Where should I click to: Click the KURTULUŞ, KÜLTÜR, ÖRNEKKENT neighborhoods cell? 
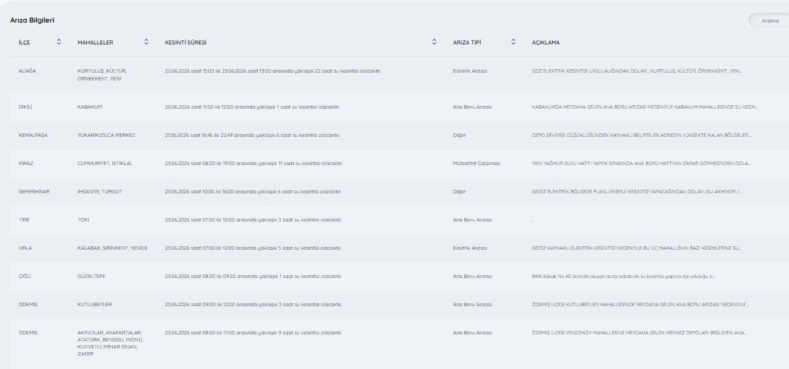tap(102, 74)
